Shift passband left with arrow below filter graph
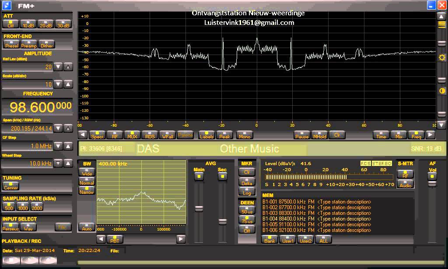The width and height of the screenshot is (448, 269). click(x=101, y=239)
